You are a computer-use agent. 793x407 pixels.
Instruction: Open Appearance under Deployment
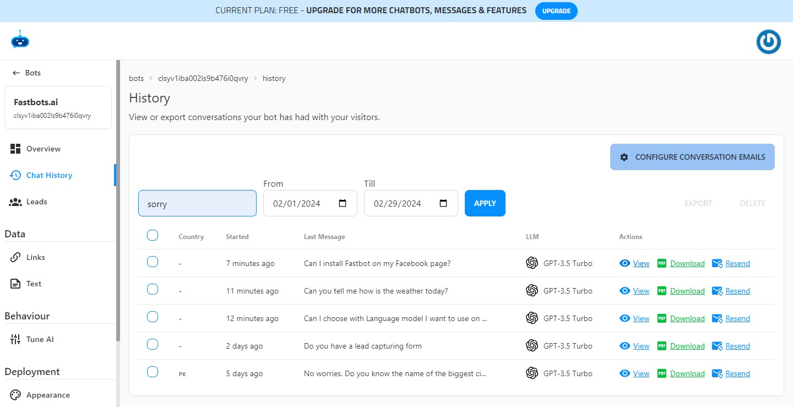(x=58, y=395)
